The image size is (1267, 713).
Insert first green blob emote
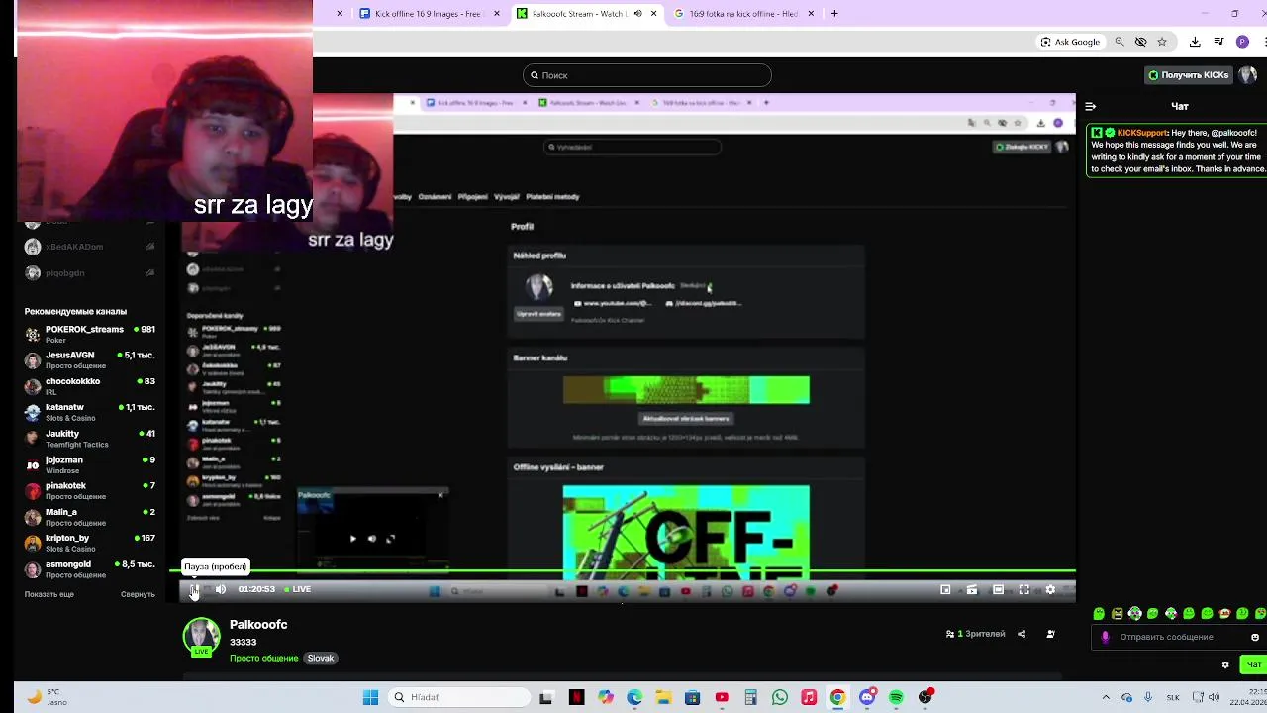pos(1099,614)
